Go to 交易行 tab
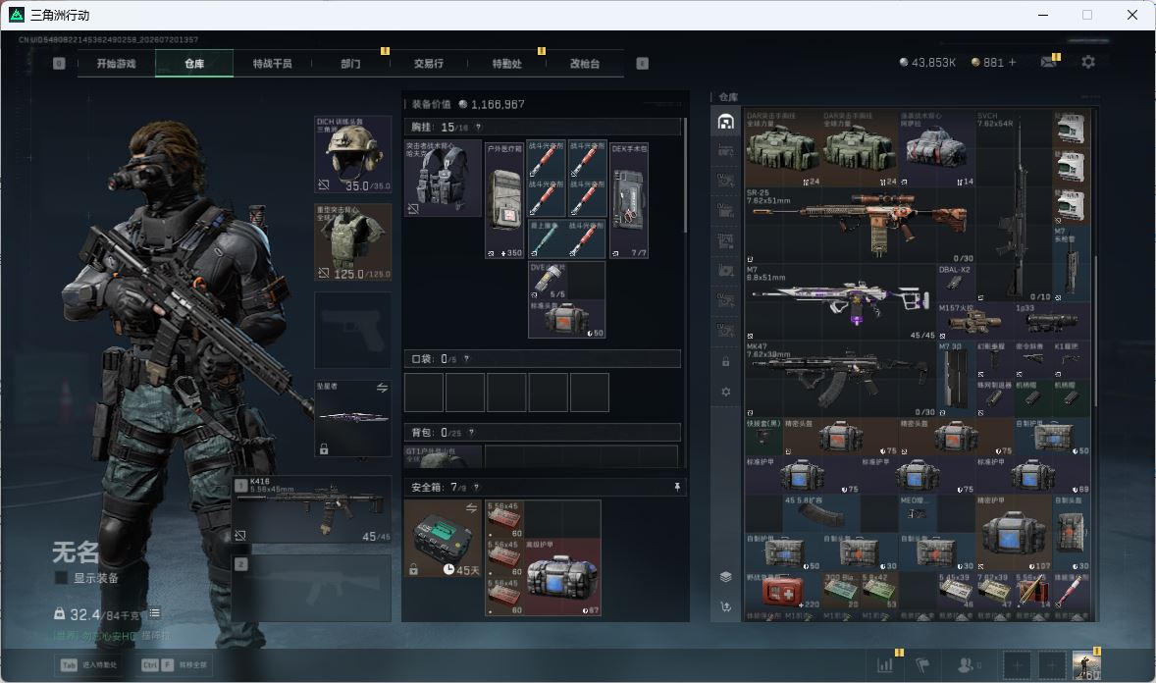This screenshot has height=683, width=1156. tap(428, 64)
